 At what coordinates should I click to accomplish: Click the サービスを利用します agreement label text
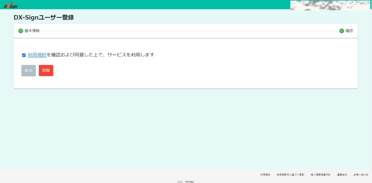coord(131,55)
